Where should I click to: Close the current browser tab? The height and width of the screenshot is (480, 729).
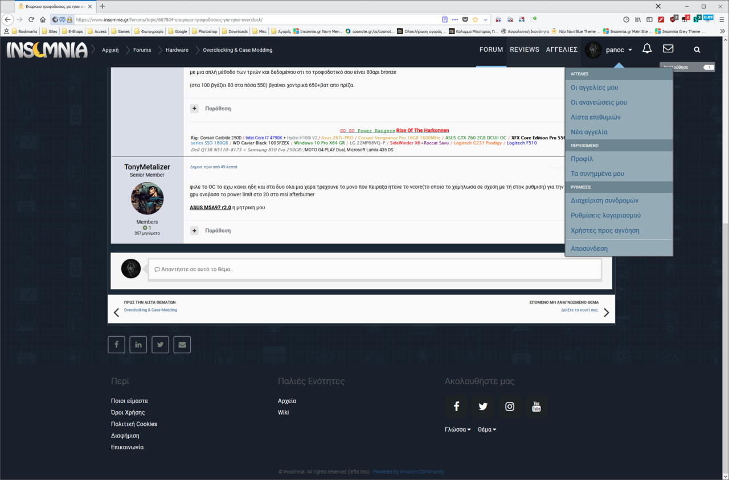pyautogui.click(x=89, y=6)
